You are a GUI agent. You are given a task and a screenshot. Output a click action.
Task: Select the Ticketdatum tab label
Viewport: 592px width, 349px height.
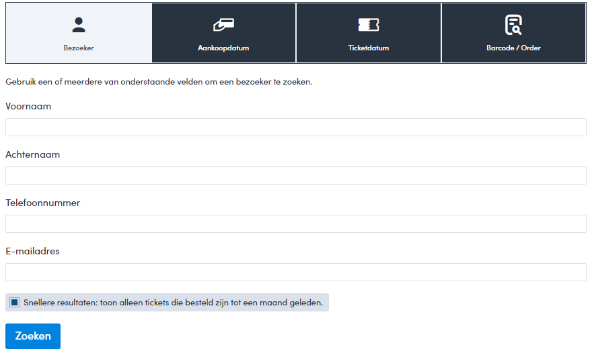(x=368, y=48)
